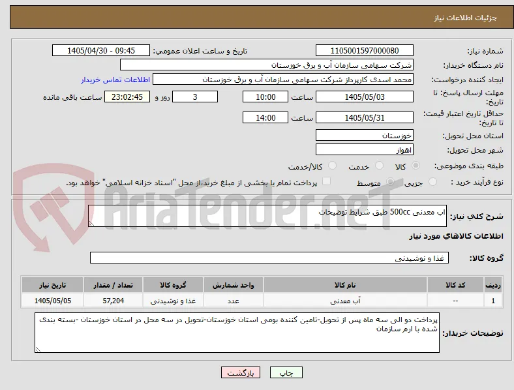This screenshot has width=514, height=390.
Task: Click the غذا و نوشیدنی table cell
Action: 173,301
